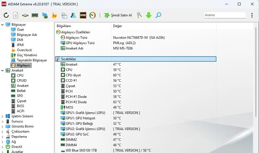Select the MOS temperature row
The height and width of the screenshot is (153, 259).
click(136, 107)
